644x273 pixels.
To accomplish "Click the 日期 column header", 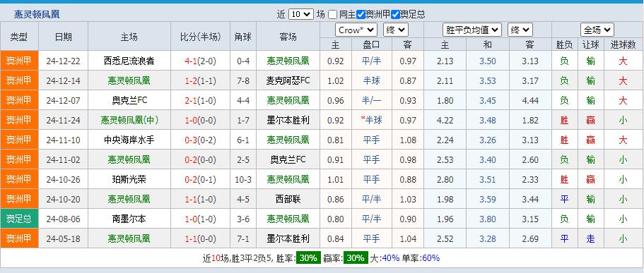I will [63, 37].
